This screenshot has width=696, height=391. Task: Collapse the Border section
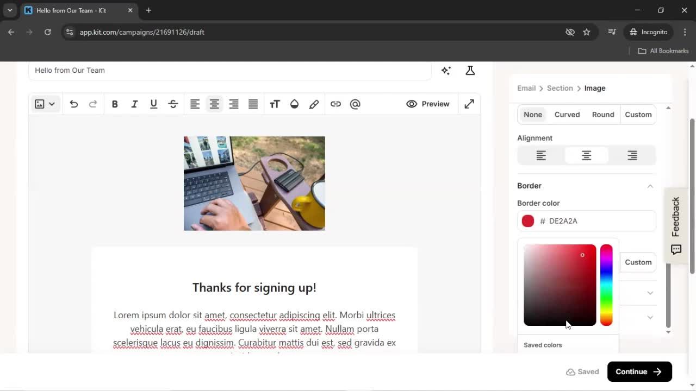650,186
